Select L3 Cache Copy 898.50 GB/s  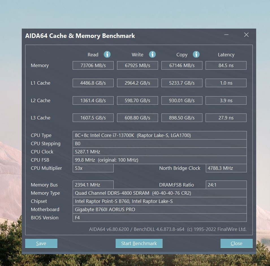(182, 118)
